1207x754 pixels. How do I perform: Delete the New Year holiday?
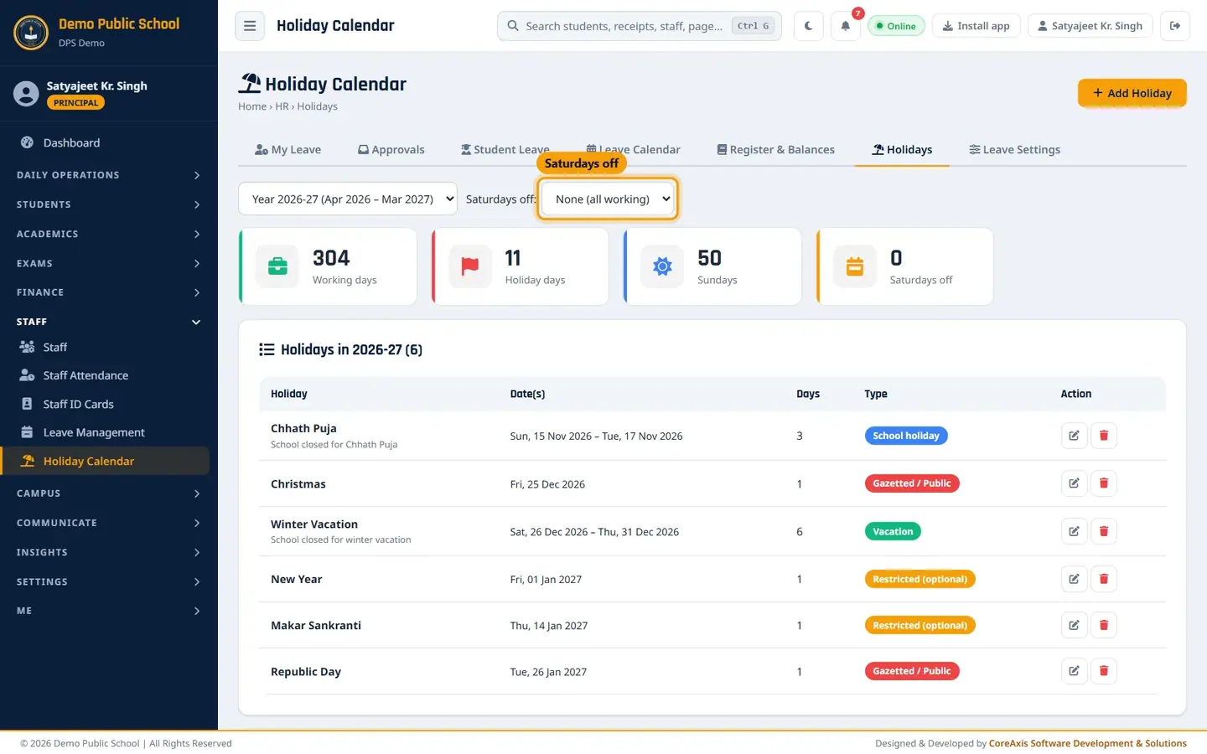[x=1104, y=579]
